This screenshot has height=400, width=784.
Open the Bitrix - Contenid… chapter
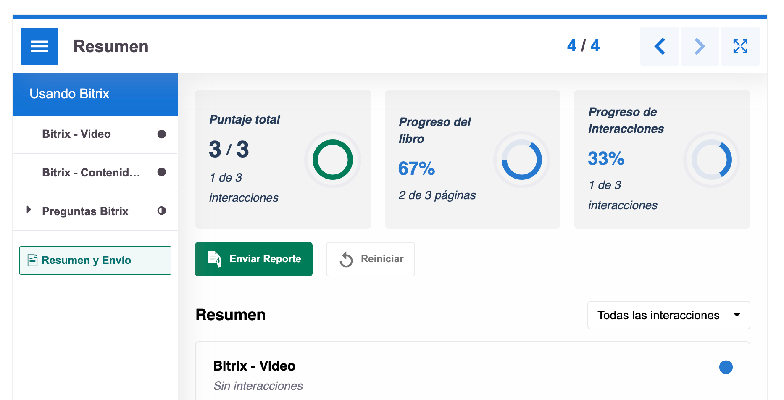tap(95, 173)
